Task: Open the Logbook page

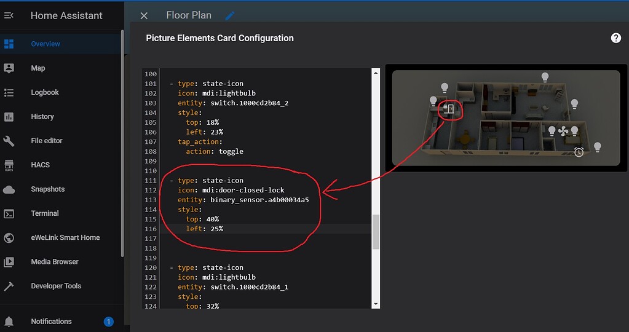Action: click(44, 92)
